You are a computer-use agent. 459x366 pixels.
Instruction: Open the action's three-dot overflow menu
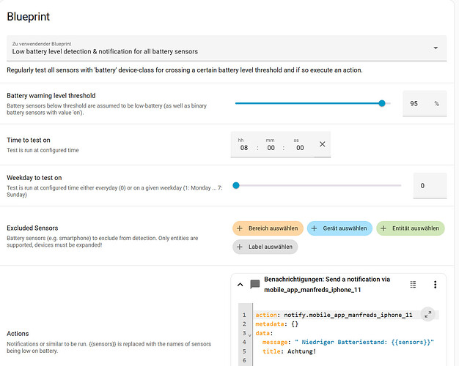click(x=435, y=284)
